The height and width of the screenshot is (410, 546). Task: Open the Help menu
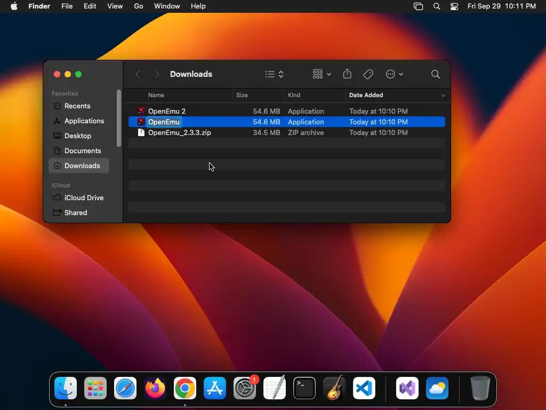(x=198, y=6)
